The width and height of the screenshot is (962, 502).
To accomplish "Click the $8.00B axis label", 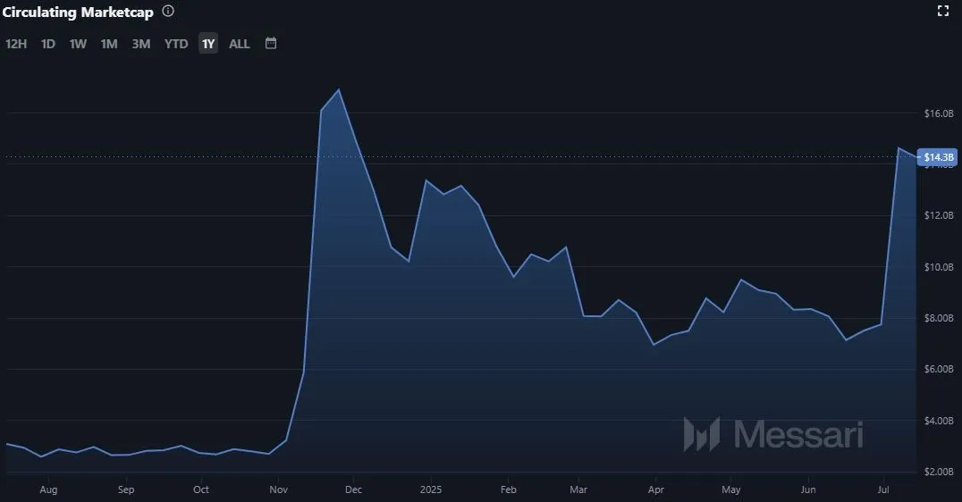I will tap(939, 317).
